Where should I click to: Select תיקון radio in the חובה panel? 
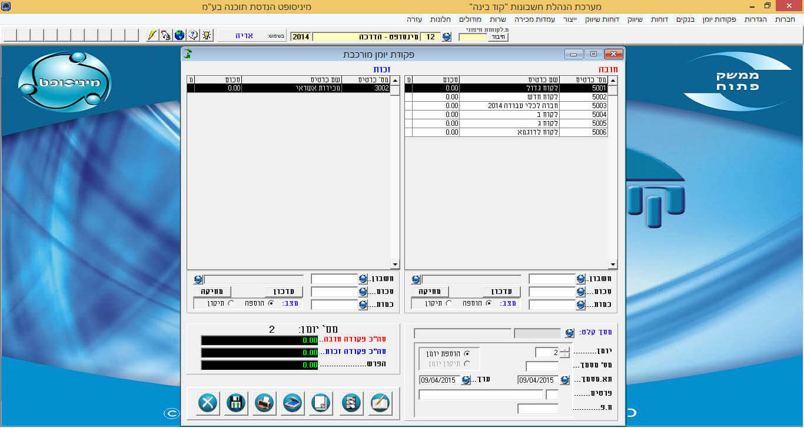[x=449, y=303]
